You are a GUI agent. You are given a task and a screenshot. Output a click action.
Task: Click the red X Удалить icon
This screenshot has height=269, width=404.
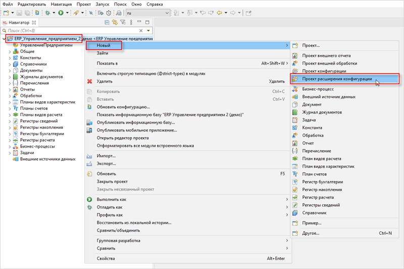tap(90, 81)
